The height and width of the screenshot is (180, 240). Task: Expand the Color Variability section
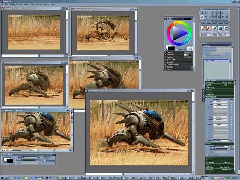click(x=165, y=64)
